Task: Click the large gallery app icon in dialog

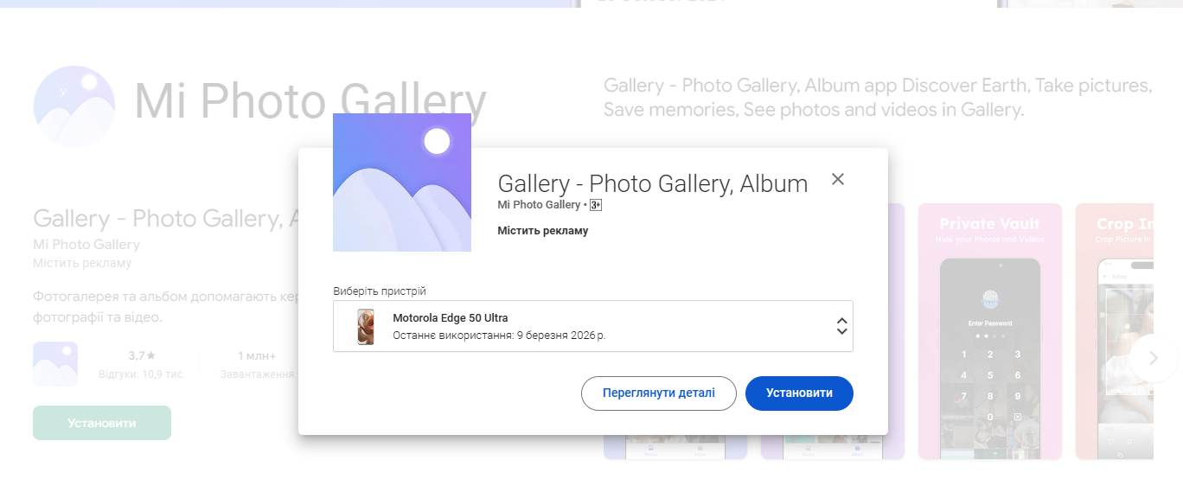Action: (x=402, y=182)
